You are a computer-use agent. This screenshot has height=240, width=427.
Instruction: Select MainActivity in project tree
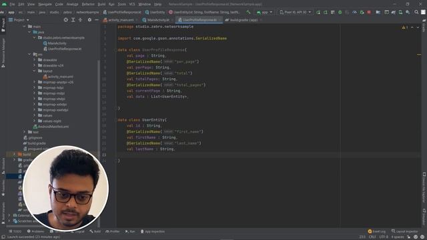[x=55, y=43]
